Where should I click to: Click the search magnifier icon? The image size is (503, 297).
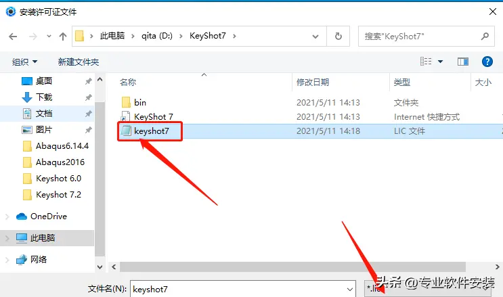pyautogui.click(x=485, y=37)
